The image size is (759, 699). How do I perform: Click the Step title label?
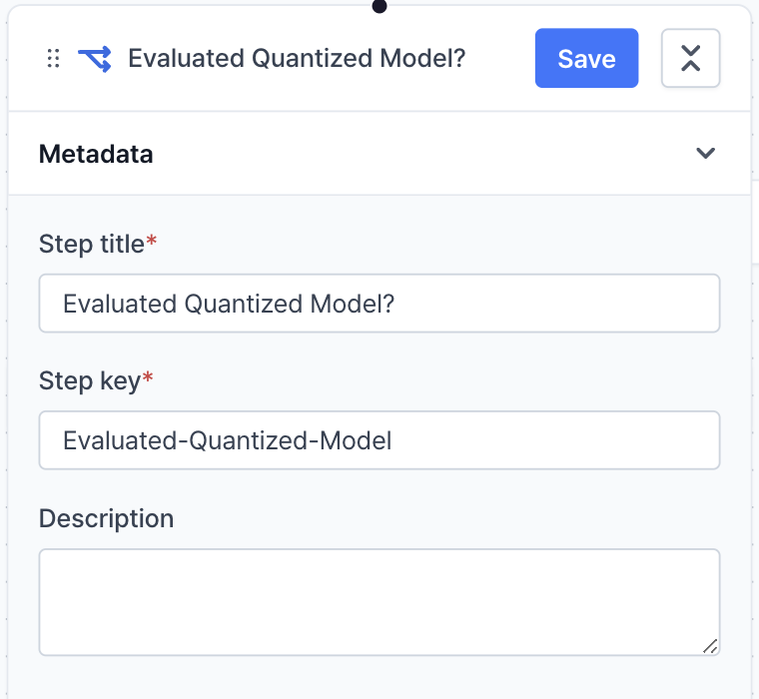(91, 244)
